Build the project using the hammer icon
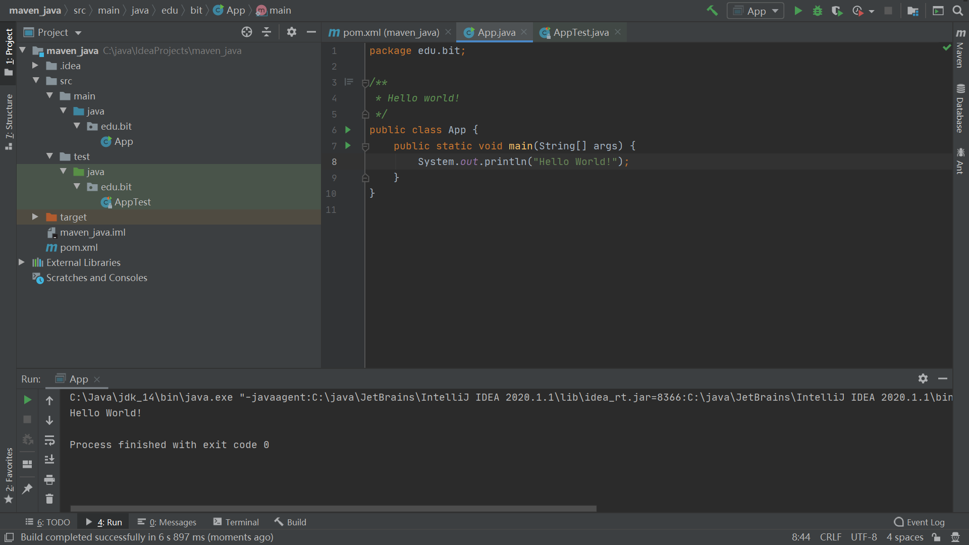This screenshot has height=545, width=969. [712, 10]
